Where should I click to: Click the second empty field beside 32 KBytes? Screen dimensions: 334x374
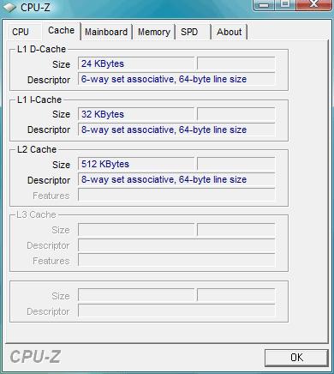click(x=236, y=114)
